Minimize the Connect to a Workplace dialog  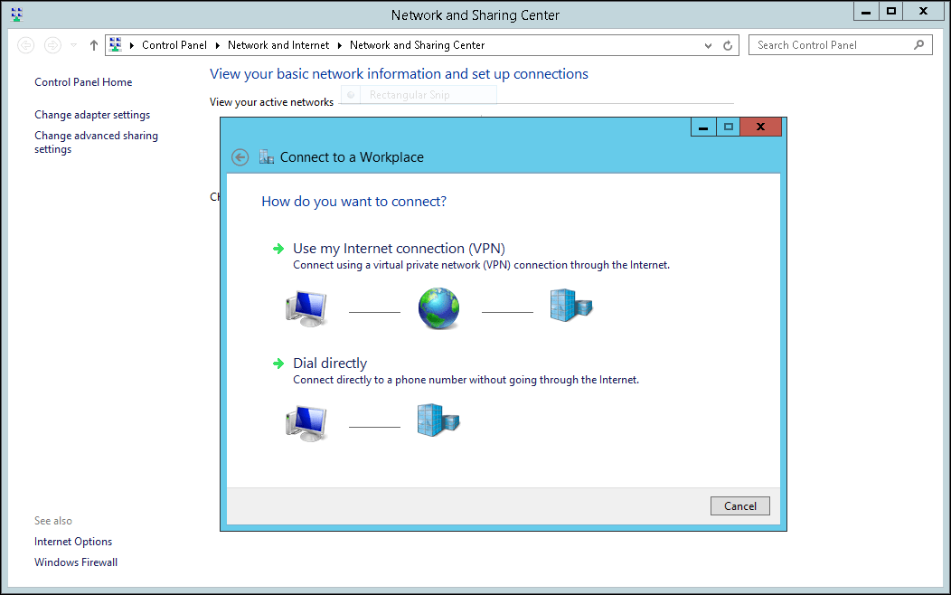coord(703,127)
